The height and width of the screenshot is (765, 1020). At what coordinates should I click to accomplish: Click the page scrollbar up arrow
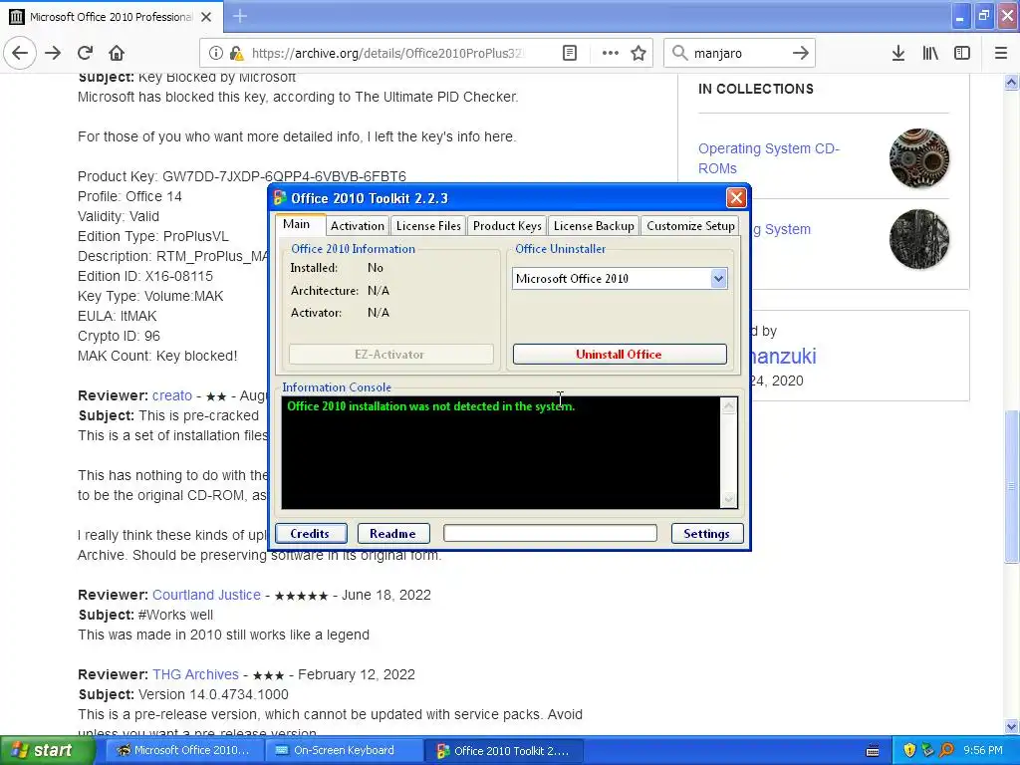[x=1011, y=82]
